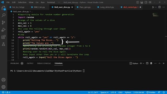
Task: Change file encoding UTF-8
Action: pos(113,92)
